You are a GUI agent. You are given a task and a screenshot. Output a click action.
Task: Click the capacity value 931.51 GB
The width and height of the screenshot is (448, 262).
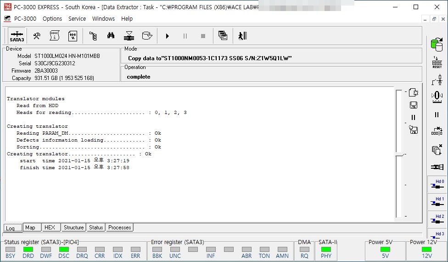(x=64, y=78)
